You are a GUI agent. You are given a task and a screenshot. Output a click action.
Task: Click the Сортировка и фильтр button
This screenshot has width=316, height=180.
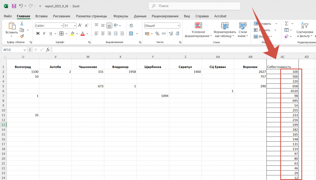305,30
